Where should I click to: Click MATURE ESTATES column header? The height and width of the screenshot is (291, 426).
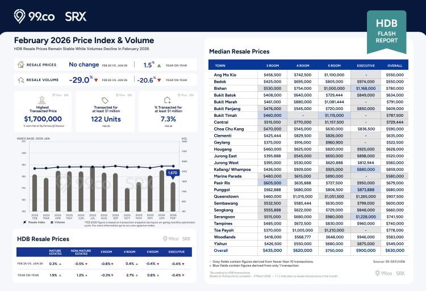[x=55, y=252]
